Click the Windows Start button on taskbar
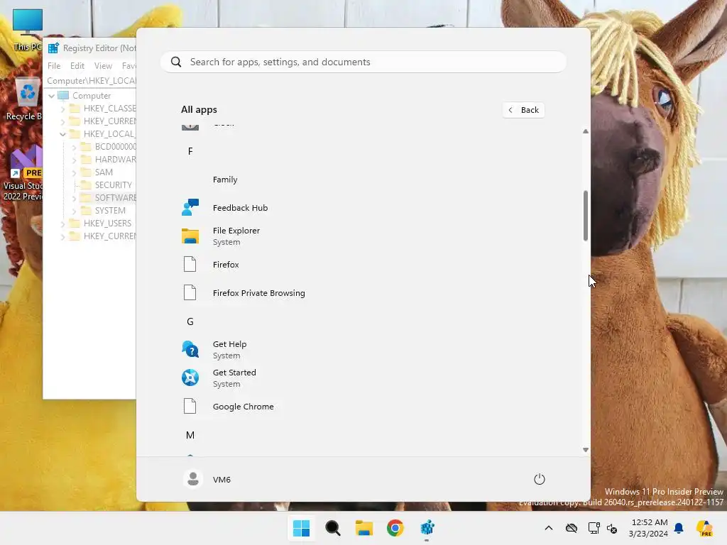Screen dimensions: 727x545 pos(301,528)
